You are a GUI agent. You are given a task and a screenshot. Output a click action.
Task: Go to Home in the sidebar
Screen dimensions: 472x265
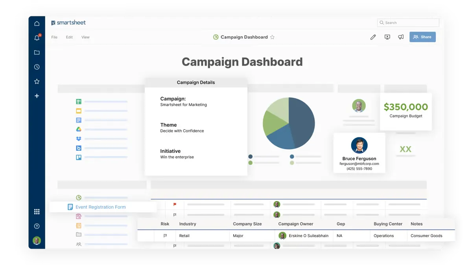pos(37,24)
